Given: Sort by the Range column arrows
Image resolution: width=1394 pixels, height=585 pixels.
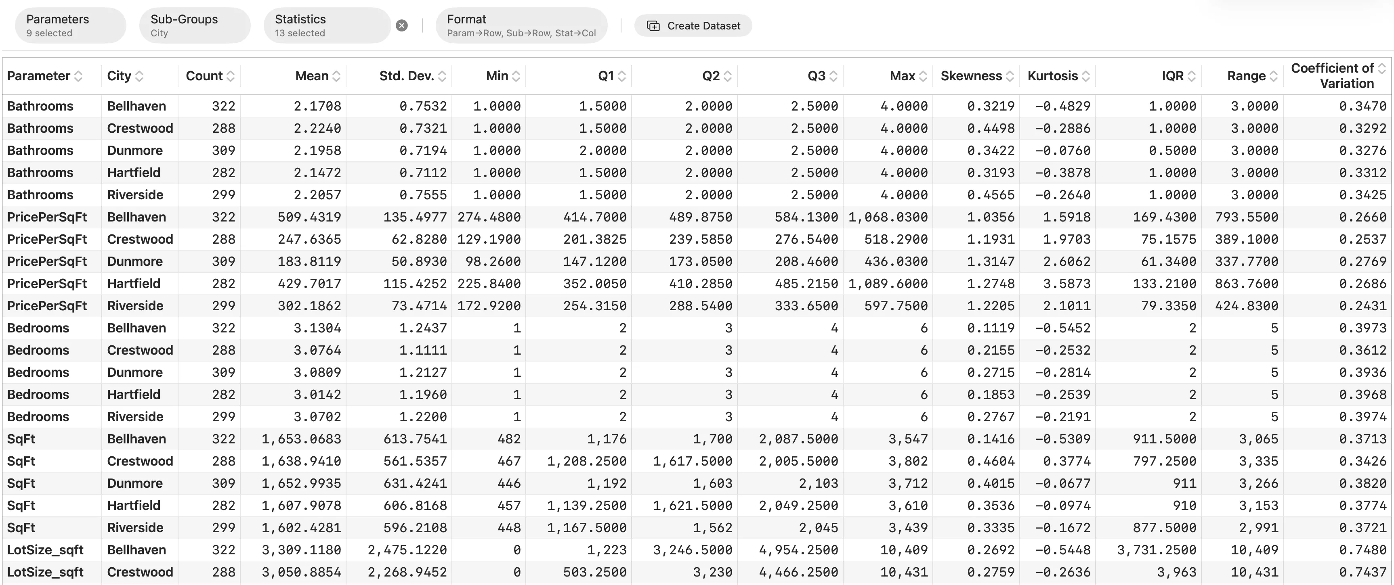Looking at the screenshot, I should (x=1273, y=76).
